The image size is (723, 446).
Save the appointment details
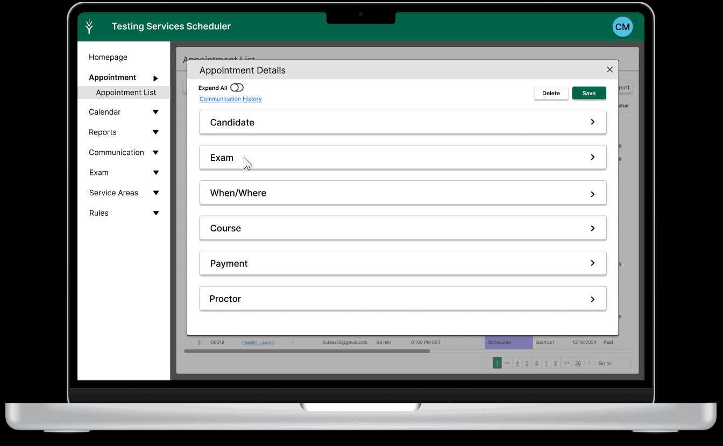pos(589,93)
